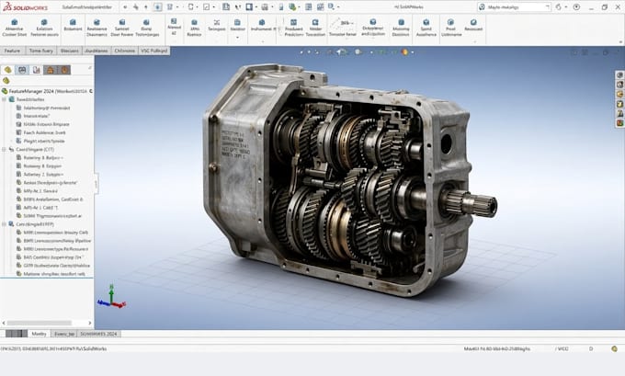The height and width of the screenshot is (376, 625).
Task: Click the 'Prod Lidmnene' ribbon tool
Action: pos(450,28)
